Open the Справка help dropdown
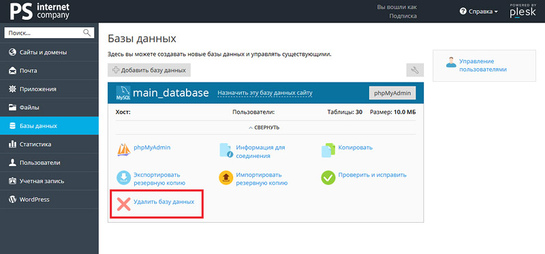Viewport: 545px width, 254px height. (479, 12)
